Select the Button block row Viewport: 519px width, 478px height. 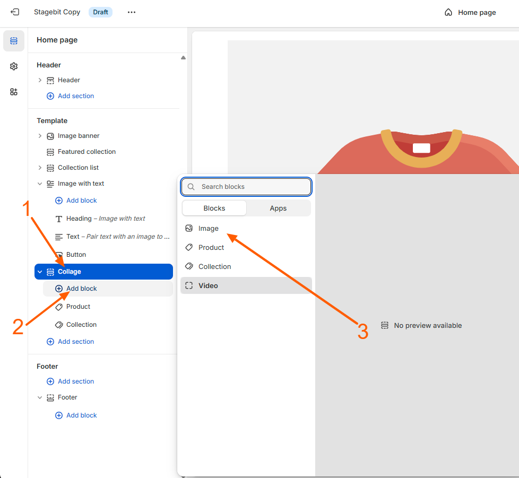click(x=108, y=254)
